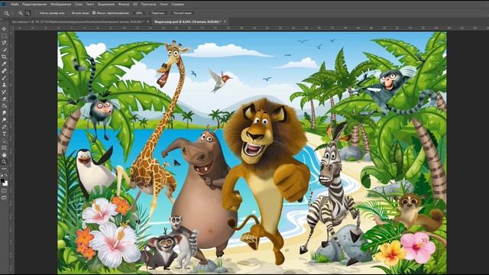The image size is (489, 275).
Task: Open the Редактирование menu
Action: pyautogui.click(x=34, y=5)
